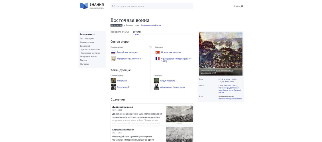The height and width of the screenshot is (142, 322).
Task: Open the Крым location link
Action: pos(221,85)
